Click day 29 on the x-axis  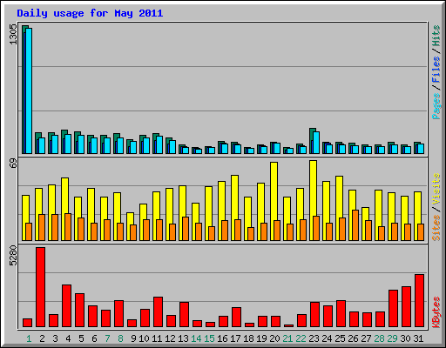pos(392,338)
